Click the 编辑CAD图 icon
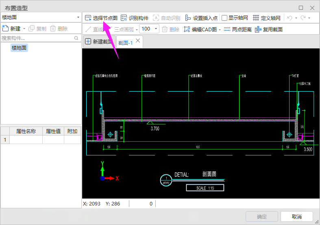Image resolution: width=320 pixels, height=225 pixels. point(187,29)
